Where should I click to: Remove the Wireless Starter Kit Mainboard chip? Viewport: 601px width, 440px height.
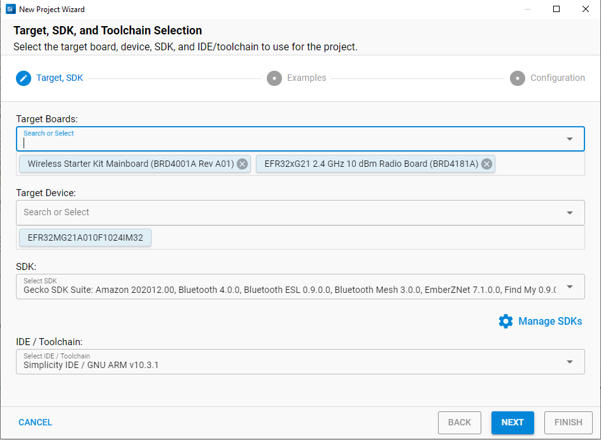click(242, 164)
